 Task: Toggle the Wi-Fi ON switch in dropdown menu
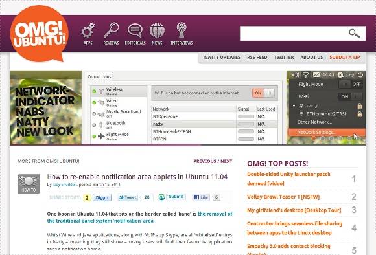tap(351, 96)
